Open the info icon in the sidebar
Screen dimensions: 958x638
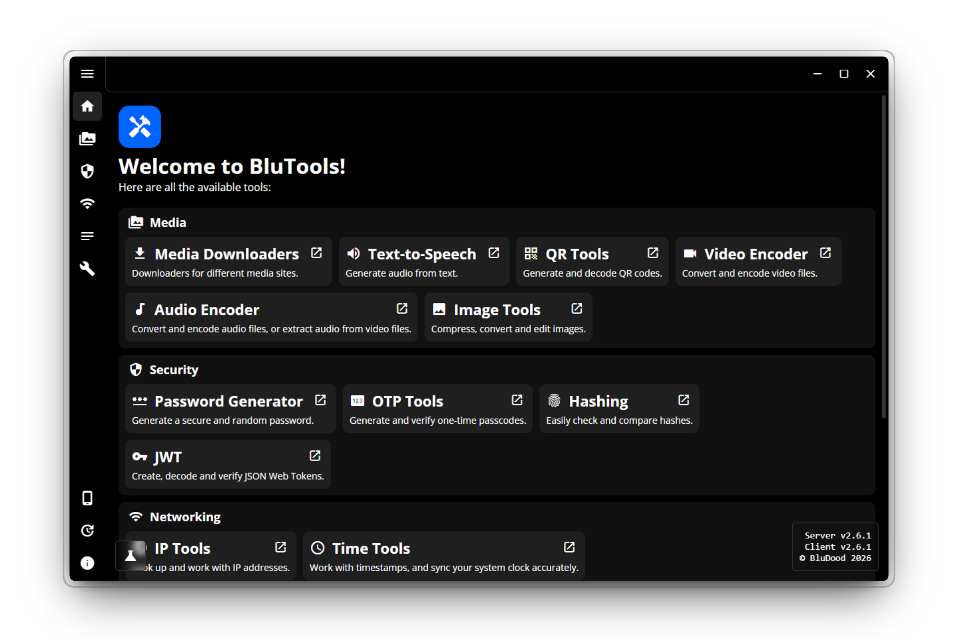pyautogui.click(x=87, y=563)
